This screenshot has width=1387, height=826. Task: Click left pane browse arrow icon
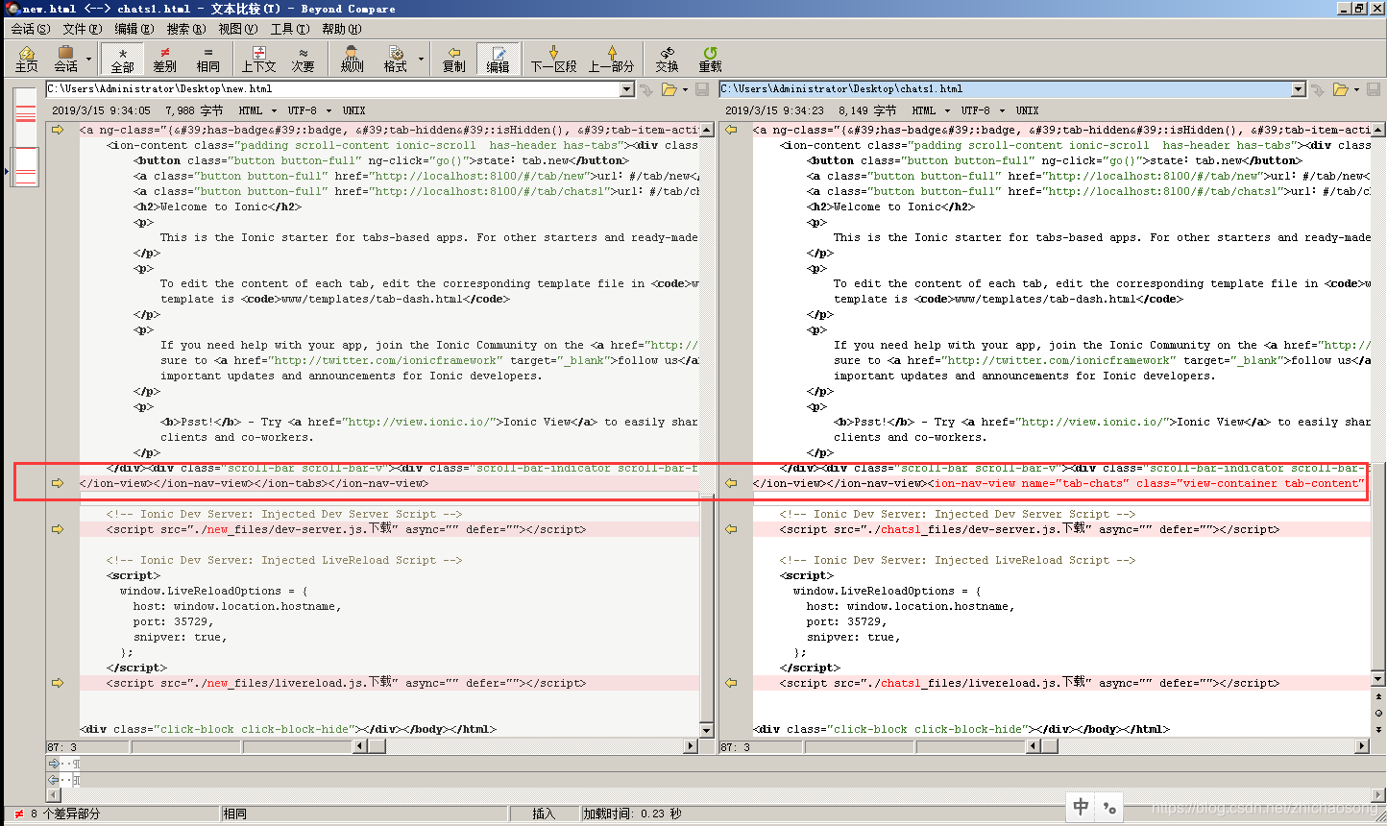click(x=645, y=89)
